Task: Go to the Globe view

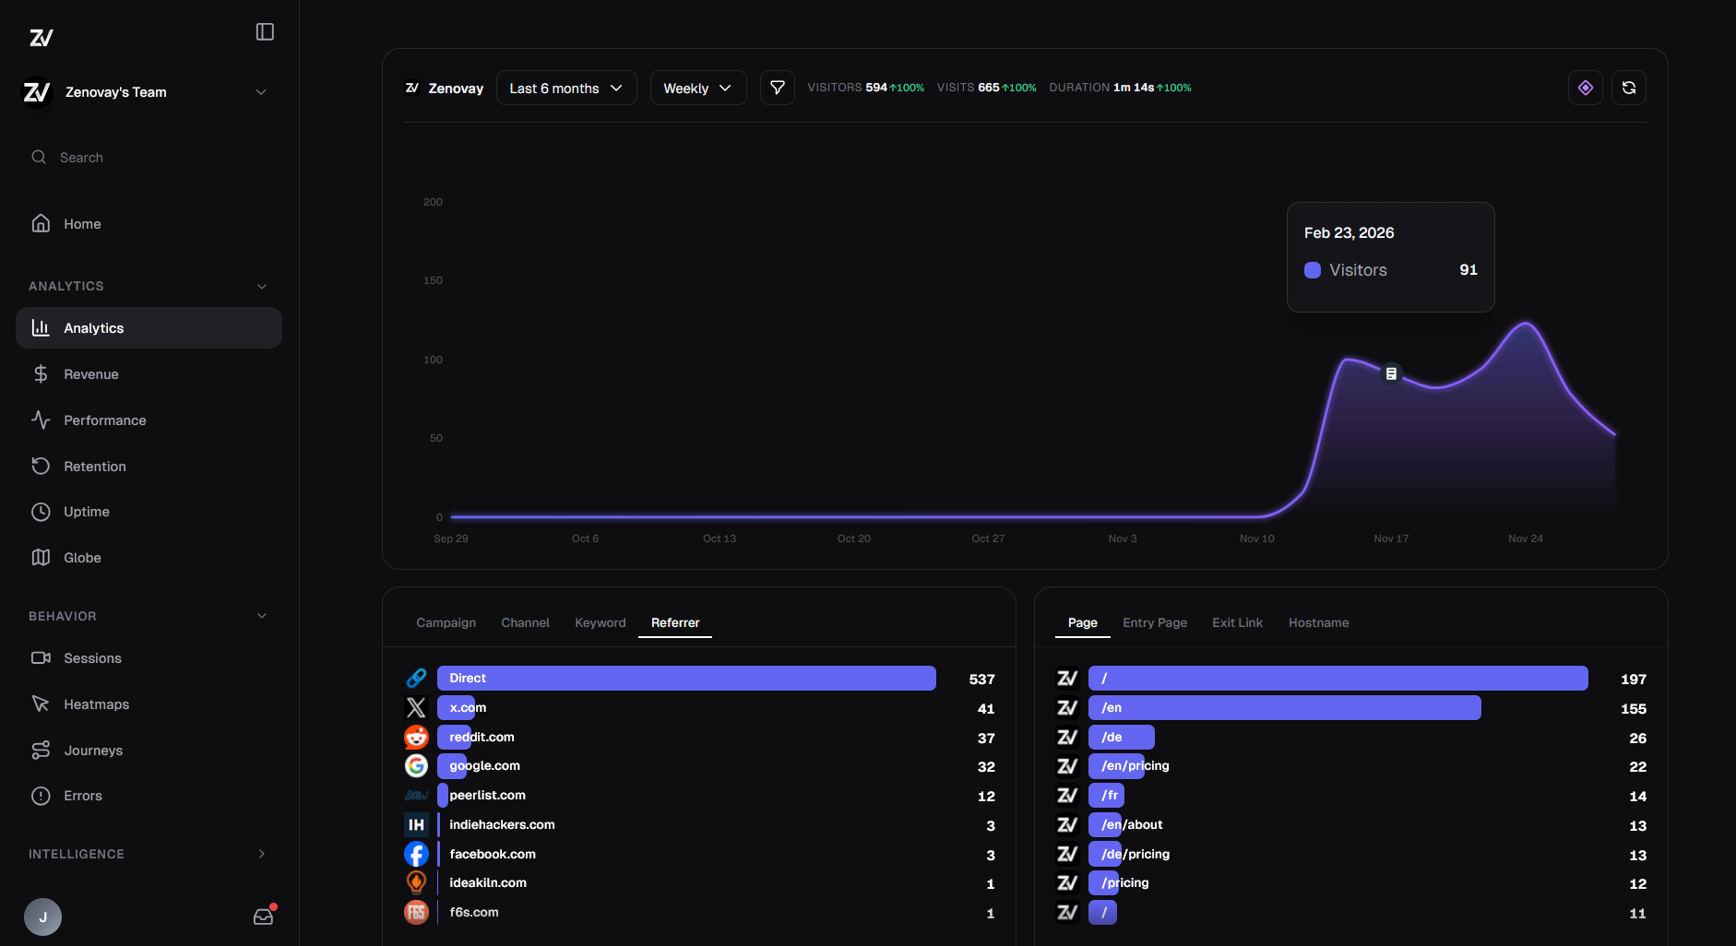Action: [82, 558]
